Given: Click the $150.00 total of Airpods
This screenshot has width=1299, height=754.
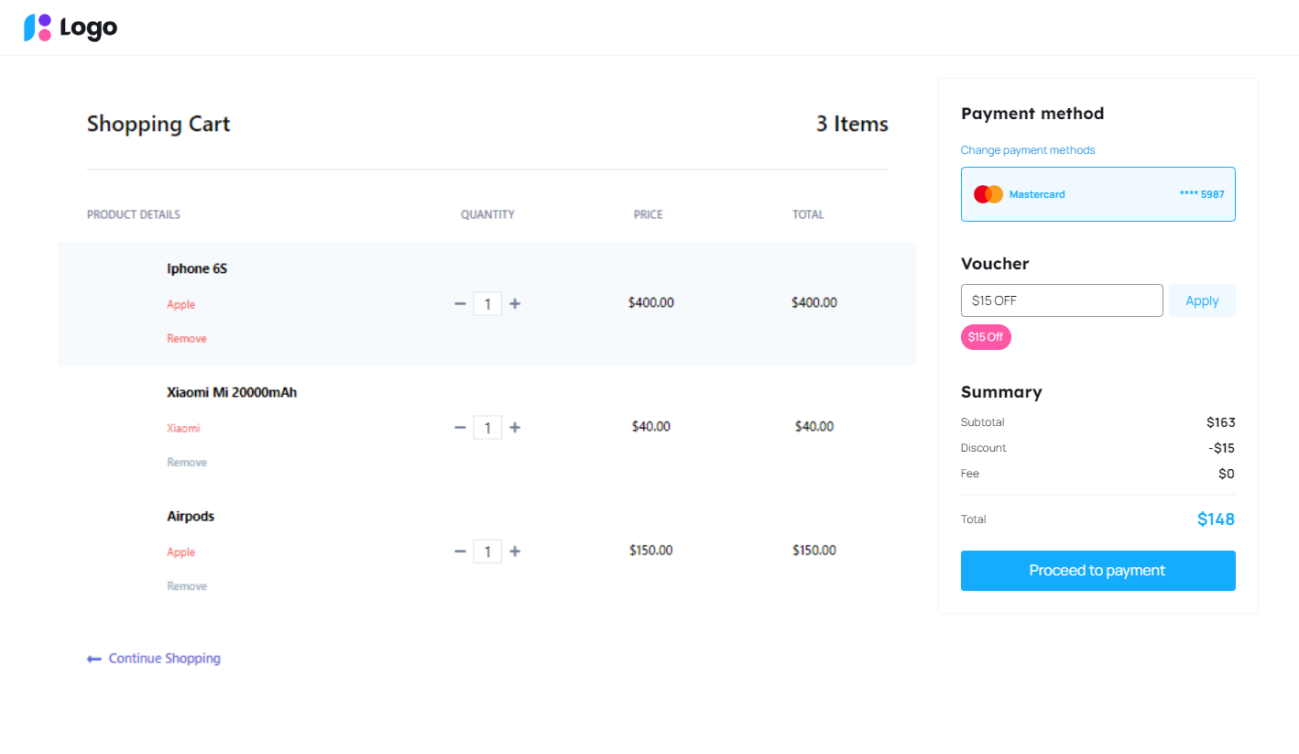Looking at the screenshot, I should tap(814, 550).
